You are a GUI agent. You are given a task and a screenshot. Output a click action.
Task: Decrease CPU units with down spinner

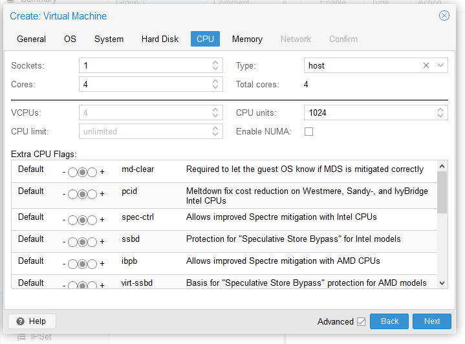pos(440,116)
